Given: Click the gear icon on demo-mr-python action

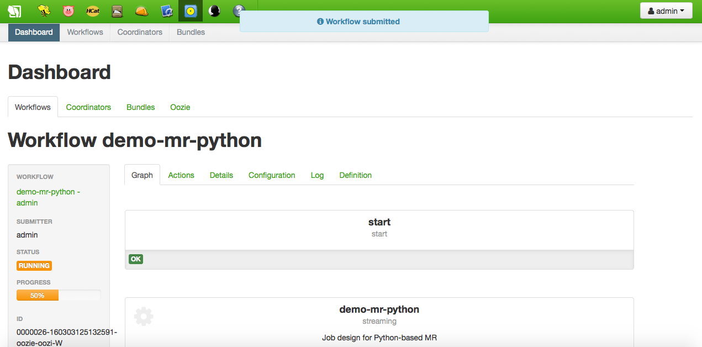Looking at the screenshot, I should [x=144, y=316].
